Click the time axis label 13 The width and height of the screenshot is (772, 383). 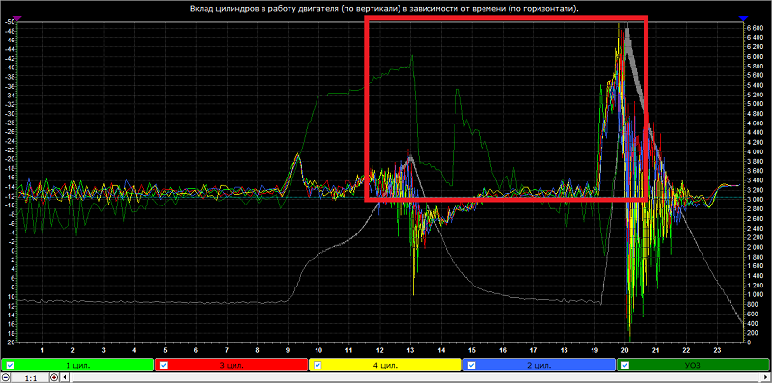point(409,350)
